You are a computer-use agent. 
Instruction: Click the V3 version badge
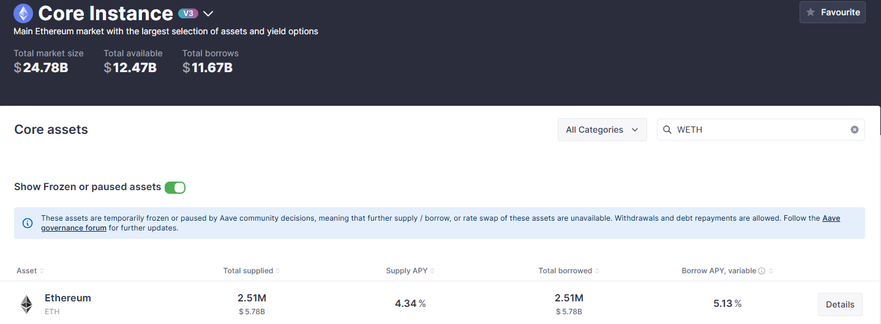coord(188,13)
